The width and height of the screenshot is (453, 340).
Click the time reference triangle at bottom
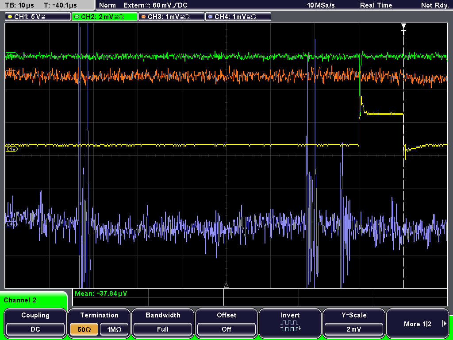(226, 286)
